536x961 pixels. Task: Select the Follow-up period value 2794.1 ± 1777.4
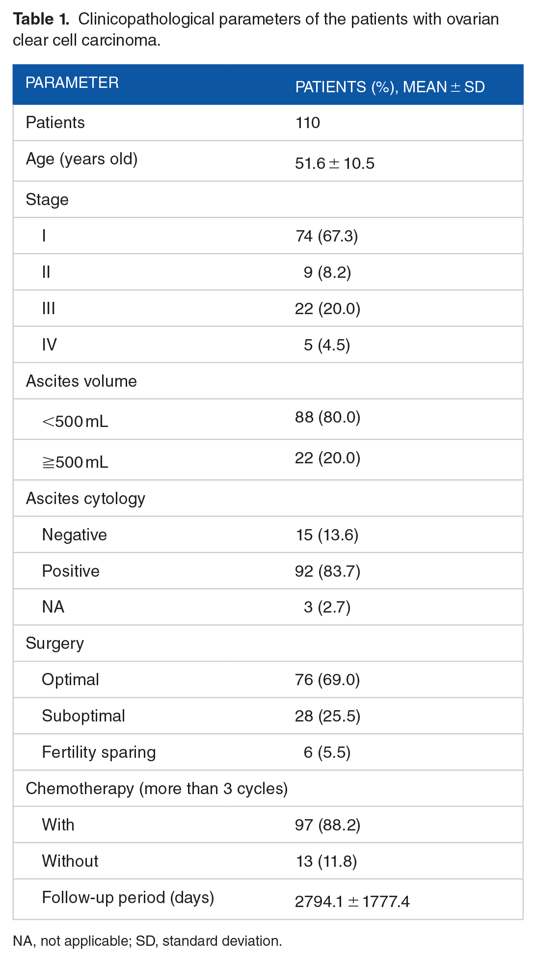point(352,902)
